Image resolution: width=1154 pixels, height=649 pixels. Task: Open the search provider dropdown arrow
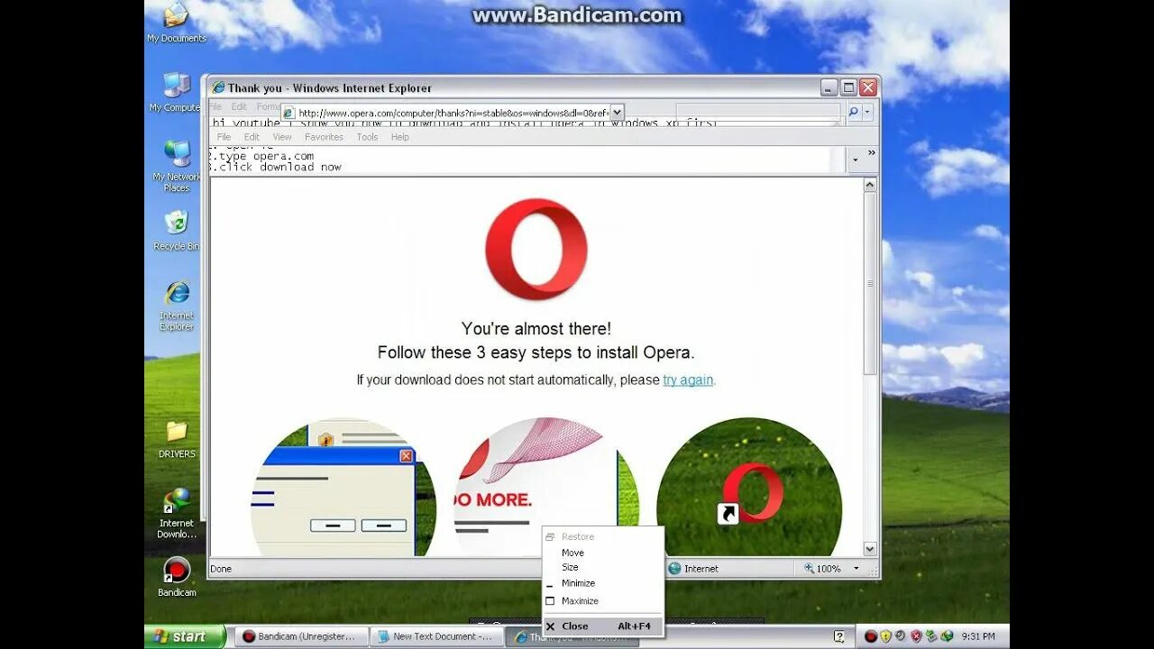click(867, 113)
